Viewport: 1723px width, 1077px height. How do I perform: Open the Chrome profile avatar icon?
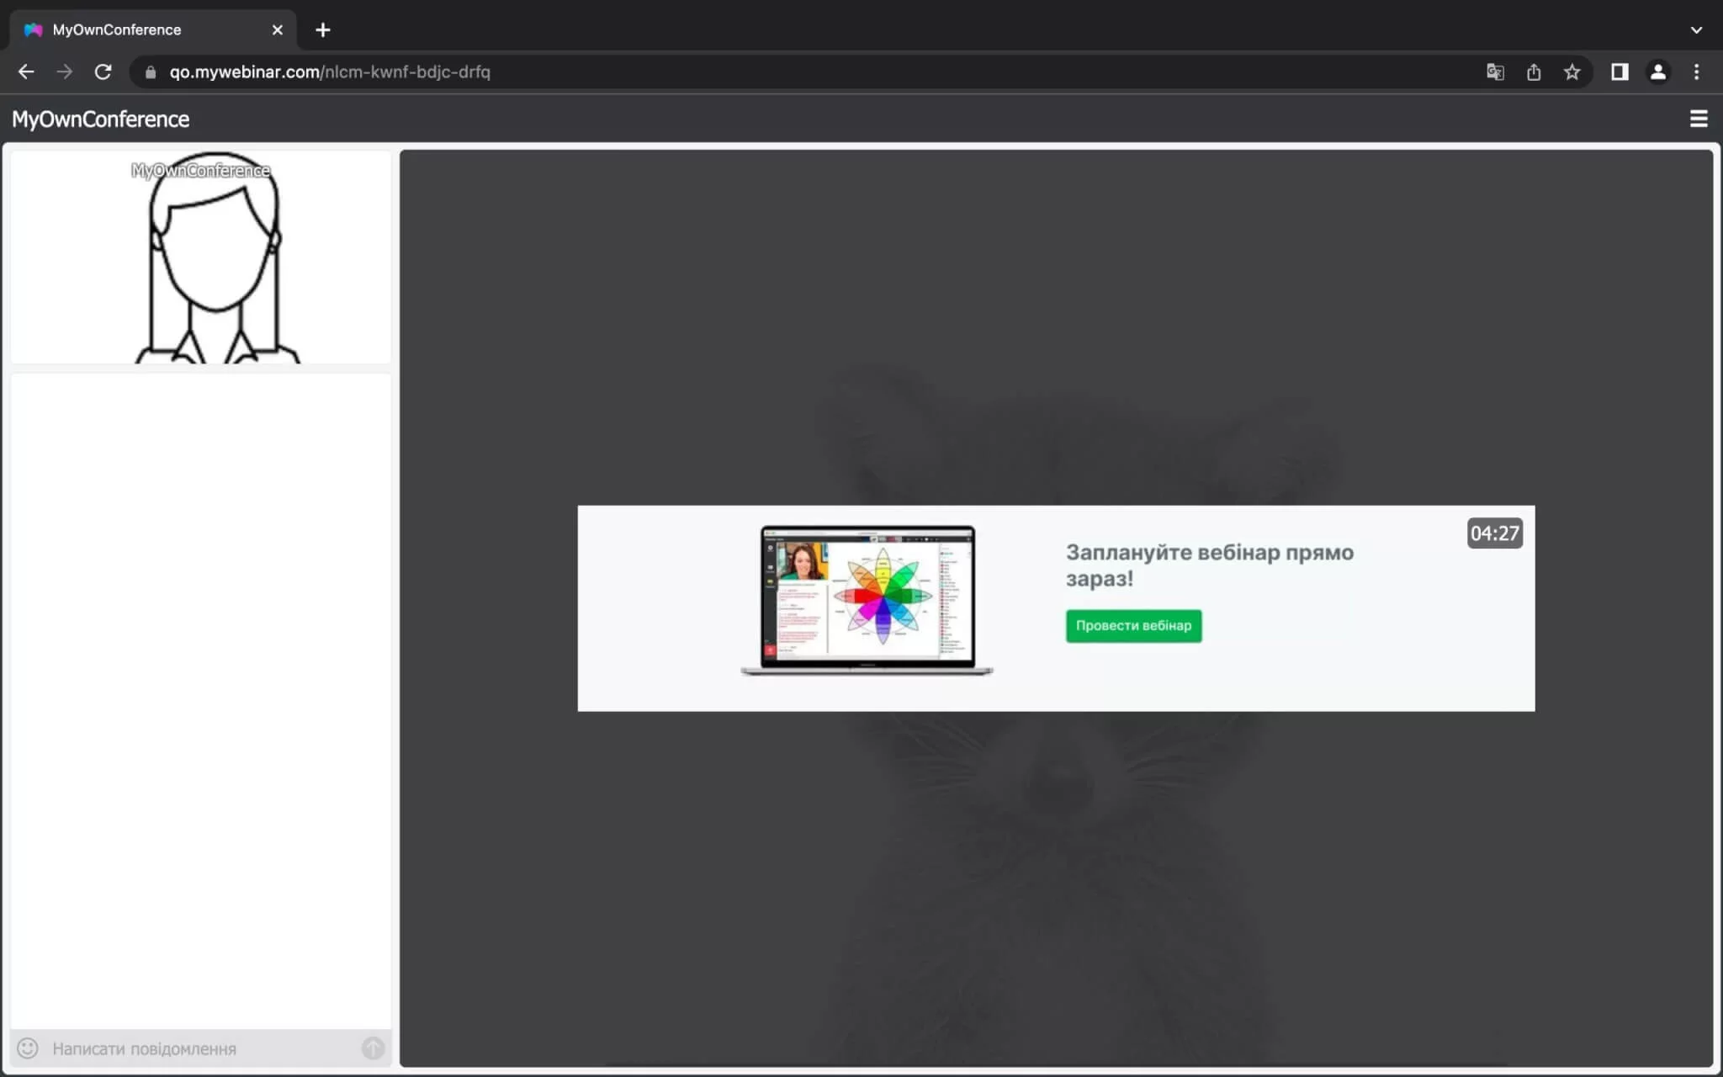1657,72
